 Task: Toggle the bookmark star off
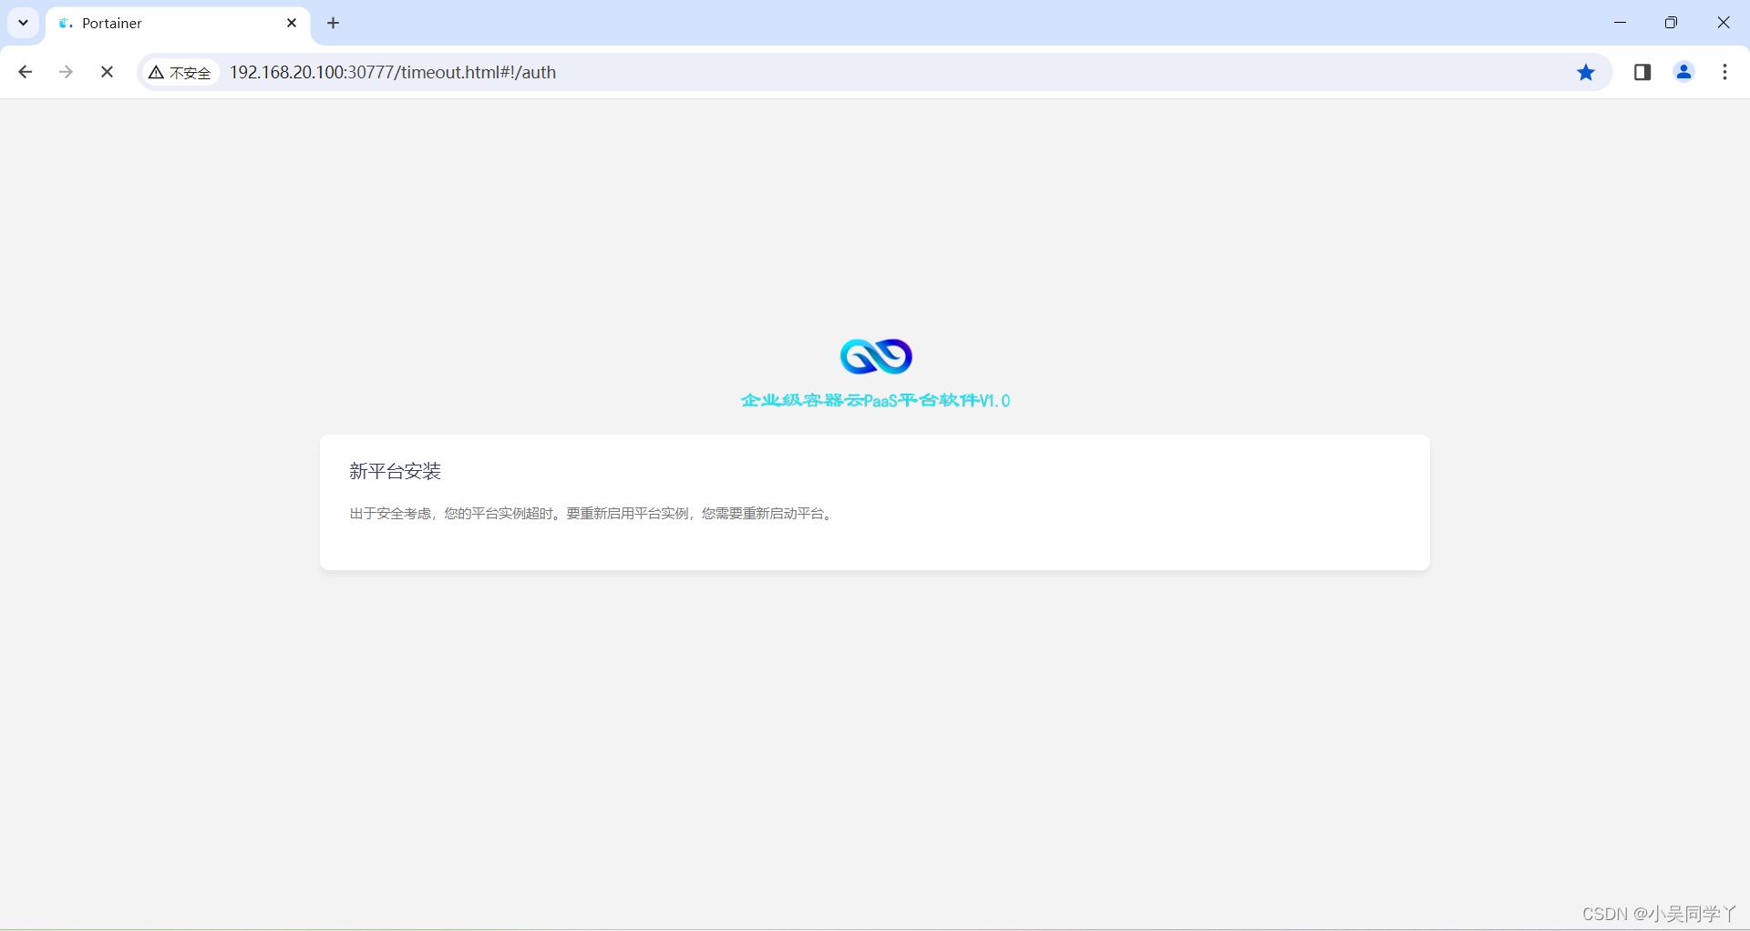click(1586, 72)
